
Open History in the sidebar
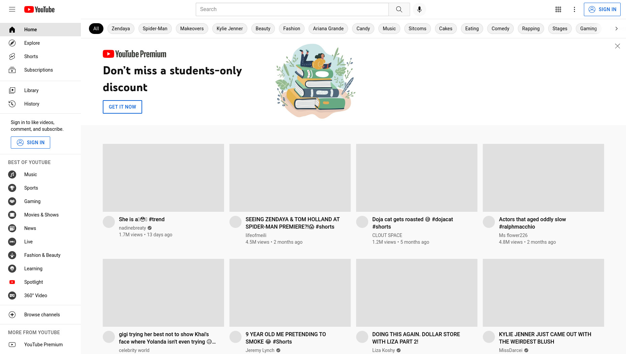(x=40, y=104)
